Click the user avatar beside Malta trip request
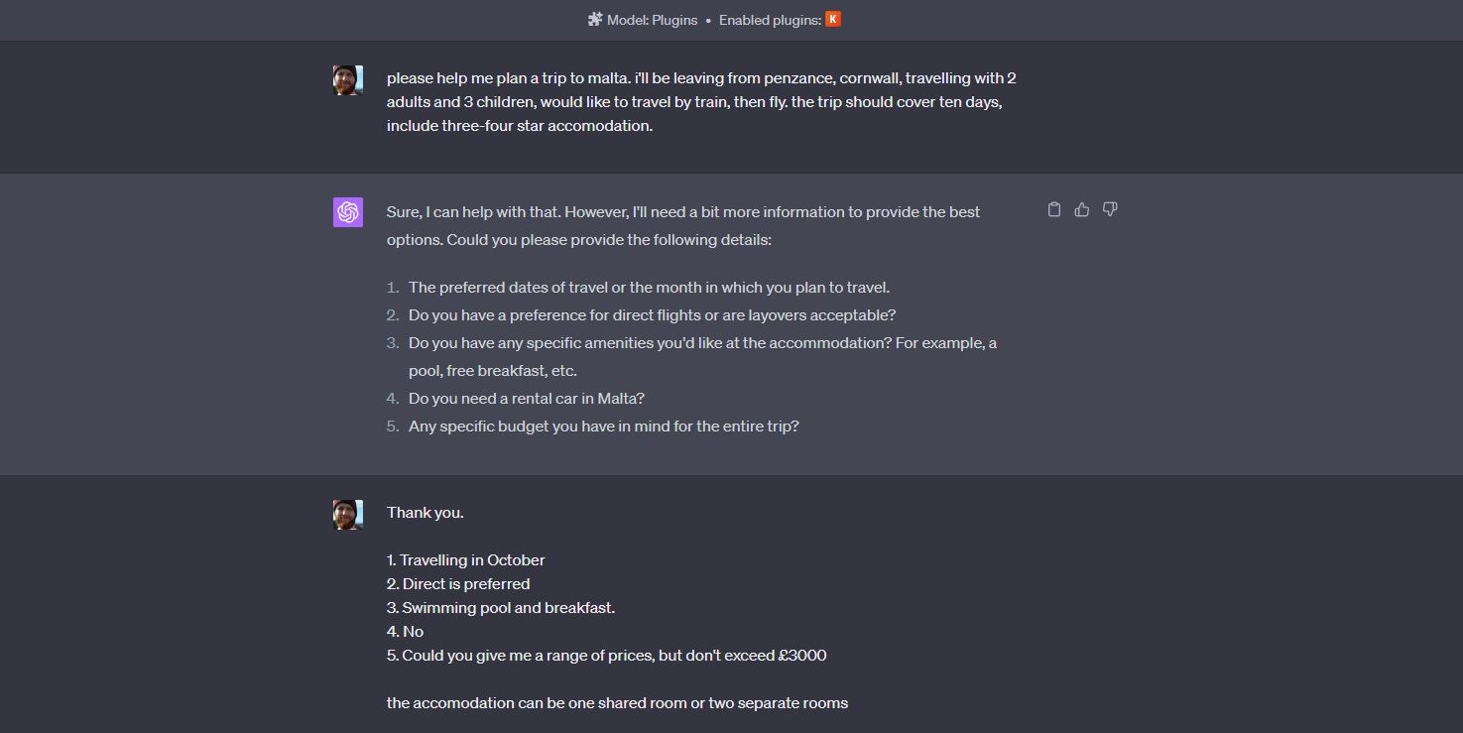 click(x=348, y=80)
